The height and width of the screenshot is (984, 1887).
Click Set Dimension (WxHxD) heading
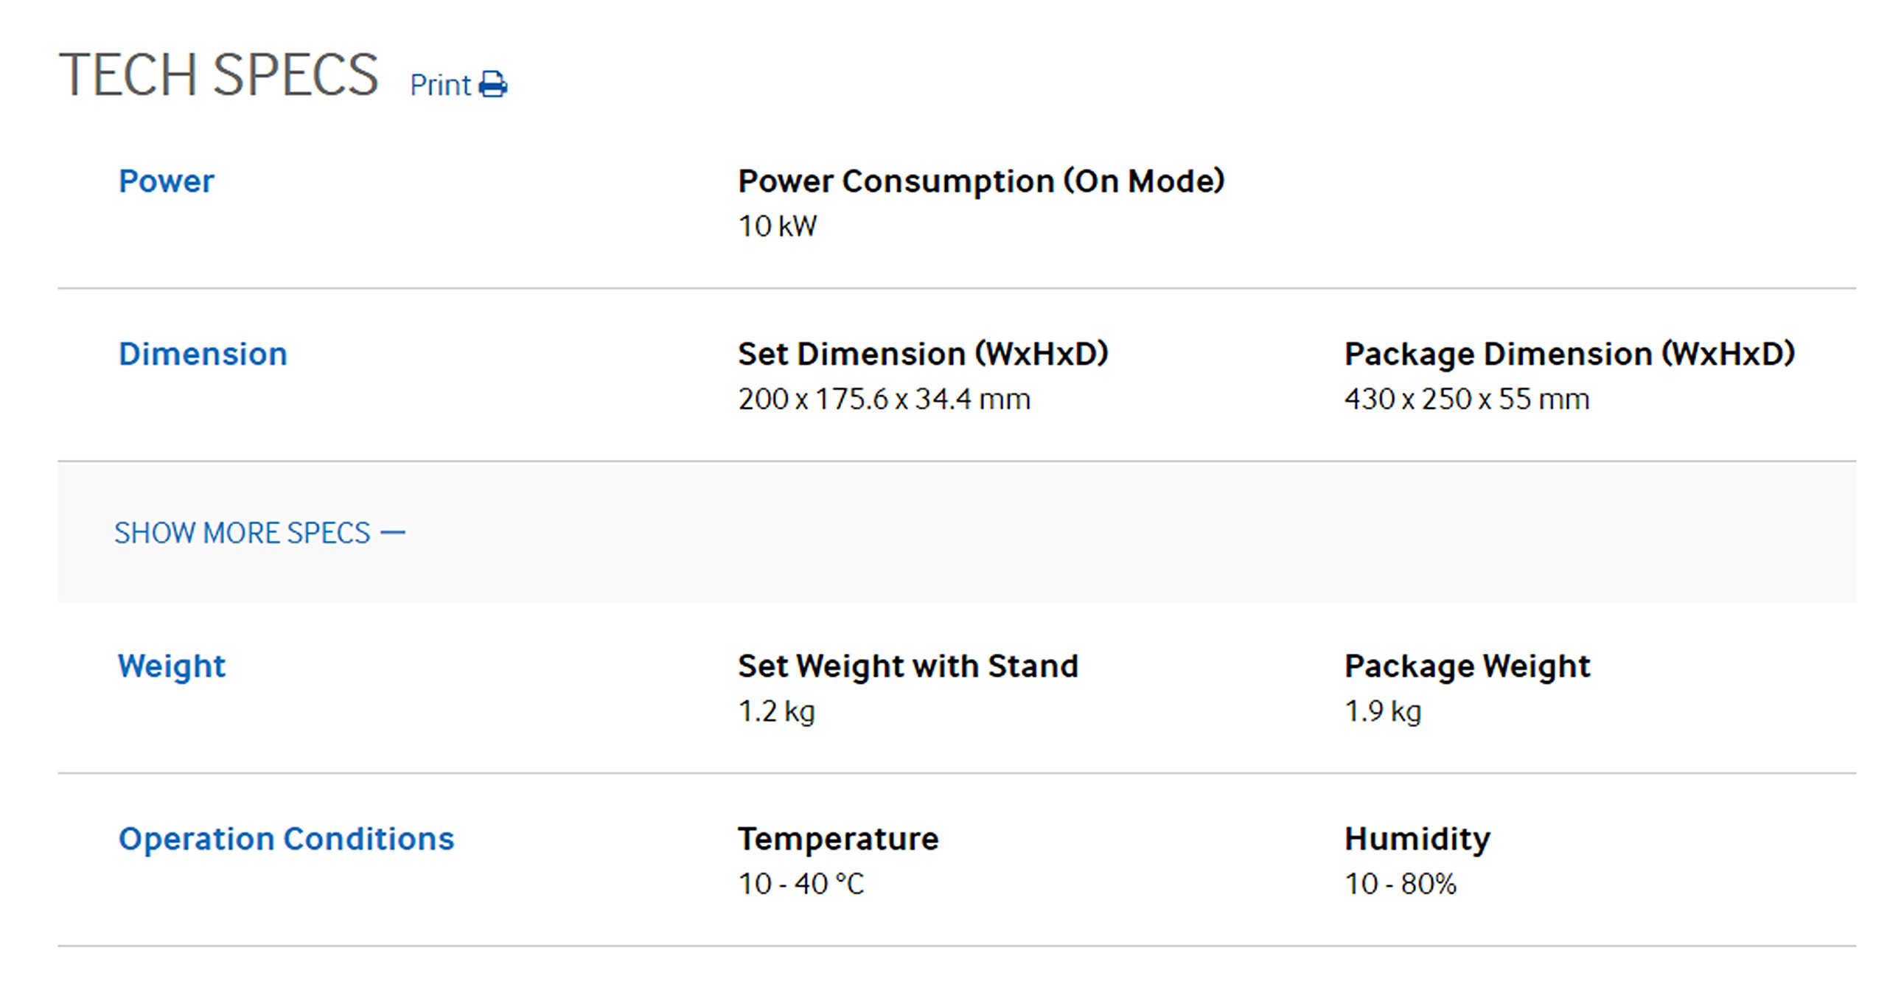coord(923,354)
